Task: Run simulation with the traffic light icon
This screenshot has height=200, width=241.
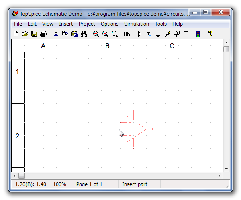Action: click(198, 34)
